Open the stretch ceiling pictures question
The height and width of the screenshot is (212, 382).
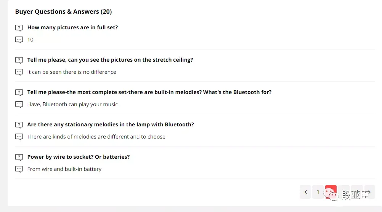(x=110, y=60)
